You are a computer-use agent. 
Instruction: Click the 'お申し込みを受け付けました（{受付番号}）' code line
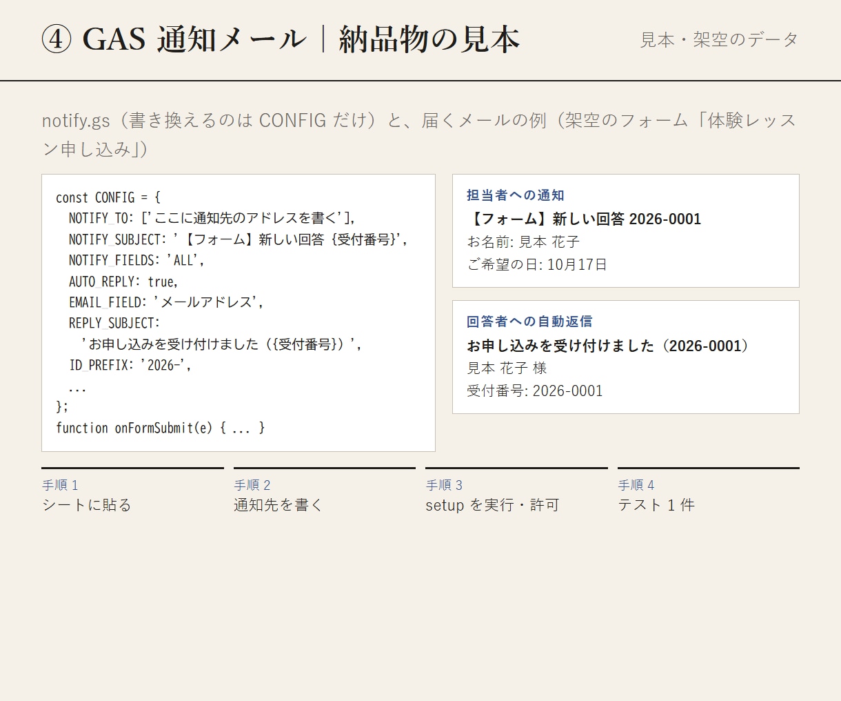pyautogui.click(x=222, y=344)
